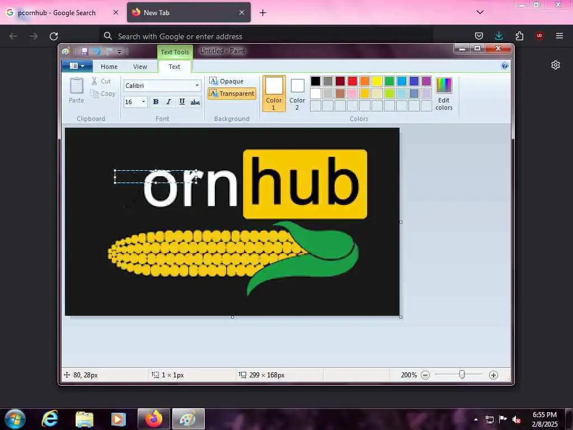Image resolution: width=573 pixels, height=430 pixels.
Task: Open New Tab personalize gear icon
Action: (556, 65)
